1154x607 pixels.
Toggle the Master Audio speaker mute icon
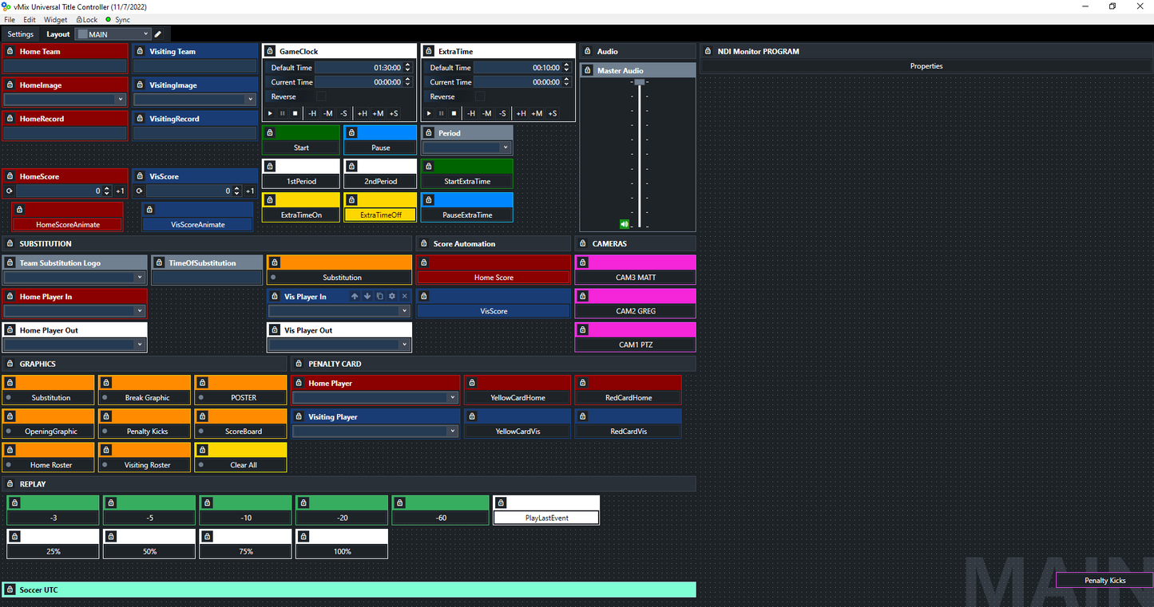coord(624,223)
